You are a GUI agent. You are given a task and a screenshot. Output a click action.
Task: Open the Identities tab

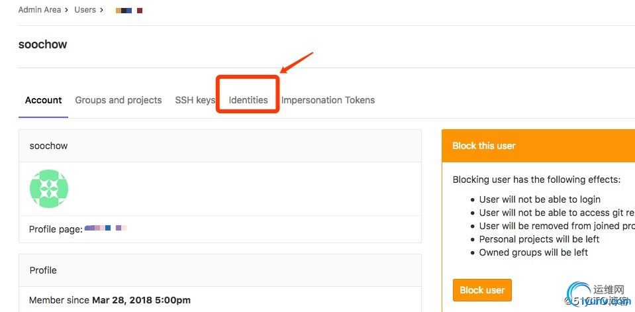pos(248,100)
